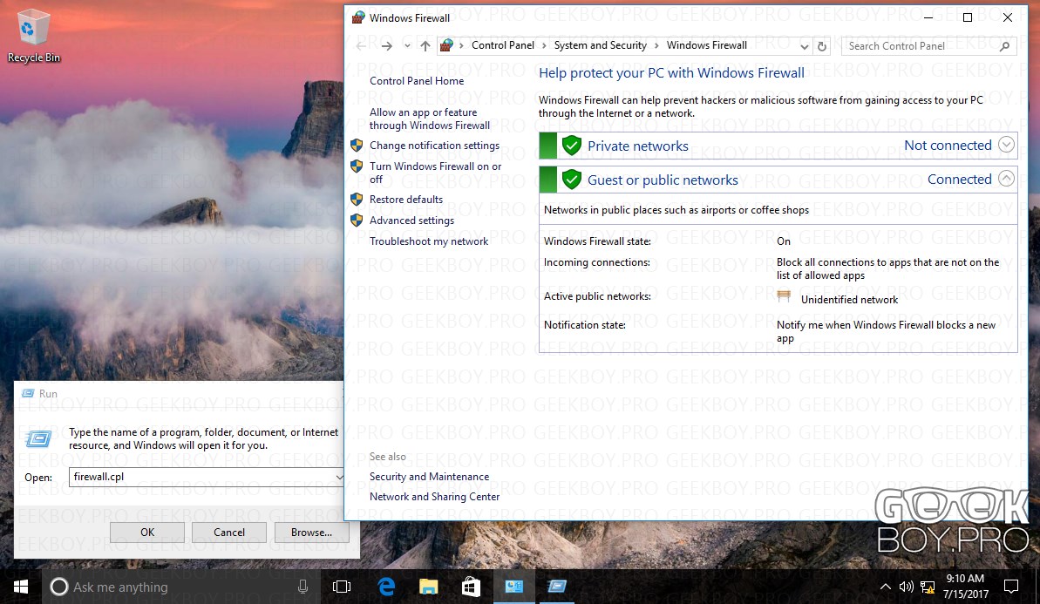Open the Windows Store taskbar icon
This screenshot has height=604, width=1040.
point(471,587)
